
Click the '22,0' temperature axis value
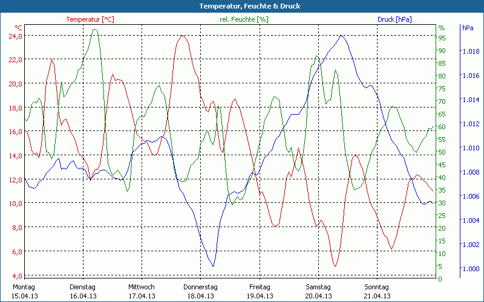coord(16,60)
